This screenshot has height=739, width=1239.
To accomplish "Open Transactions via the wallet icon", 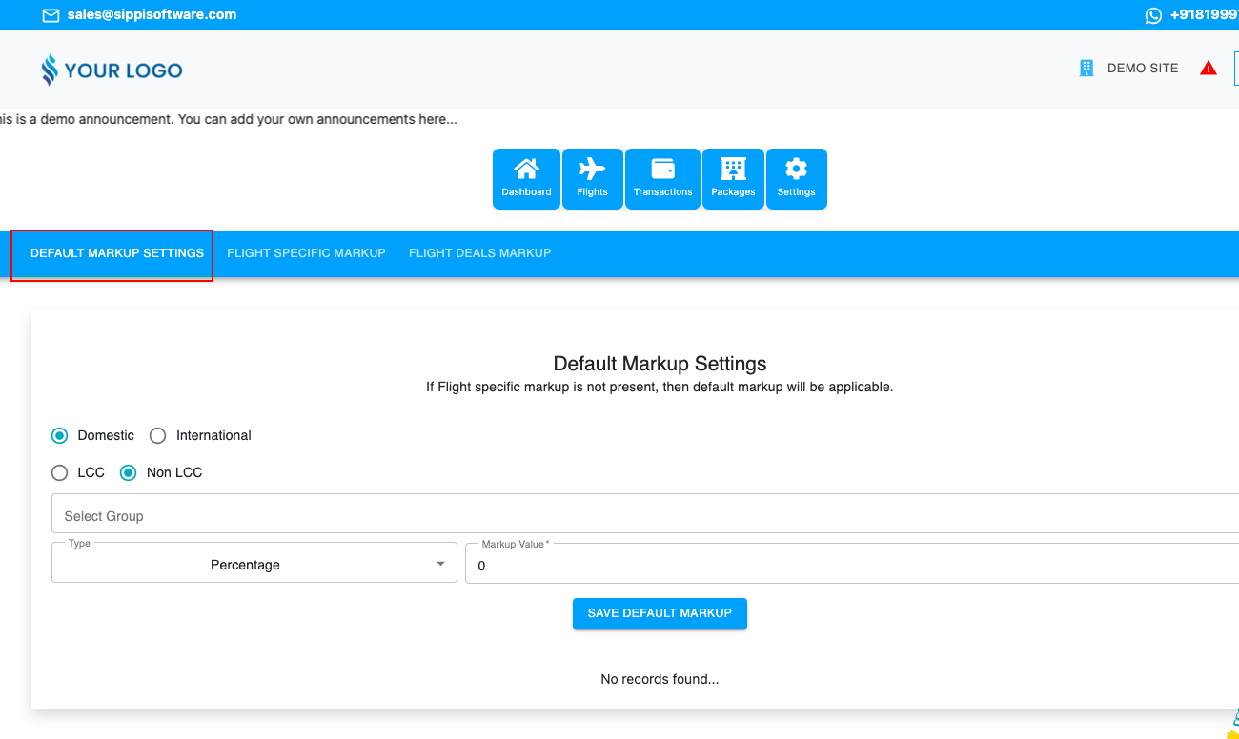I will pos(662,170).
